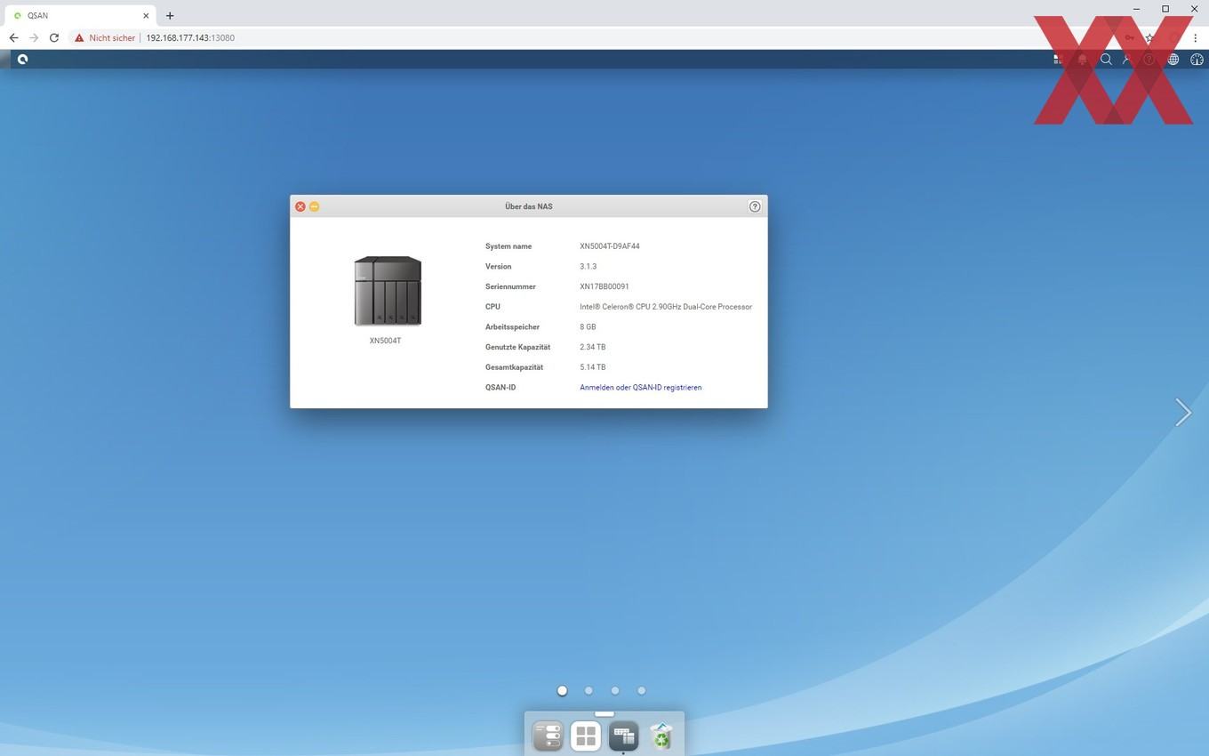Open help question mark in top bar
The width and height of the screenshot is (1209, 756).
(x=1149, y=60)
